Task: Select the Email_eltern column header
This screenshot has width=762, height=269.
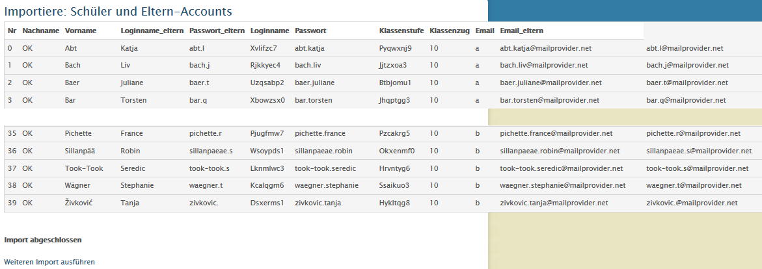Action: [x=521, y=31]
